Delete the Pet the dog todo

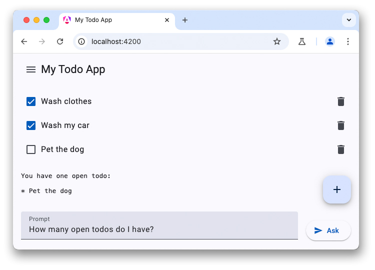341,149
